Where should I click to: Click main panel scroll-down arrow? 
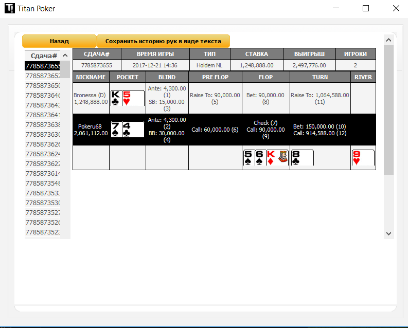point(389,233)
